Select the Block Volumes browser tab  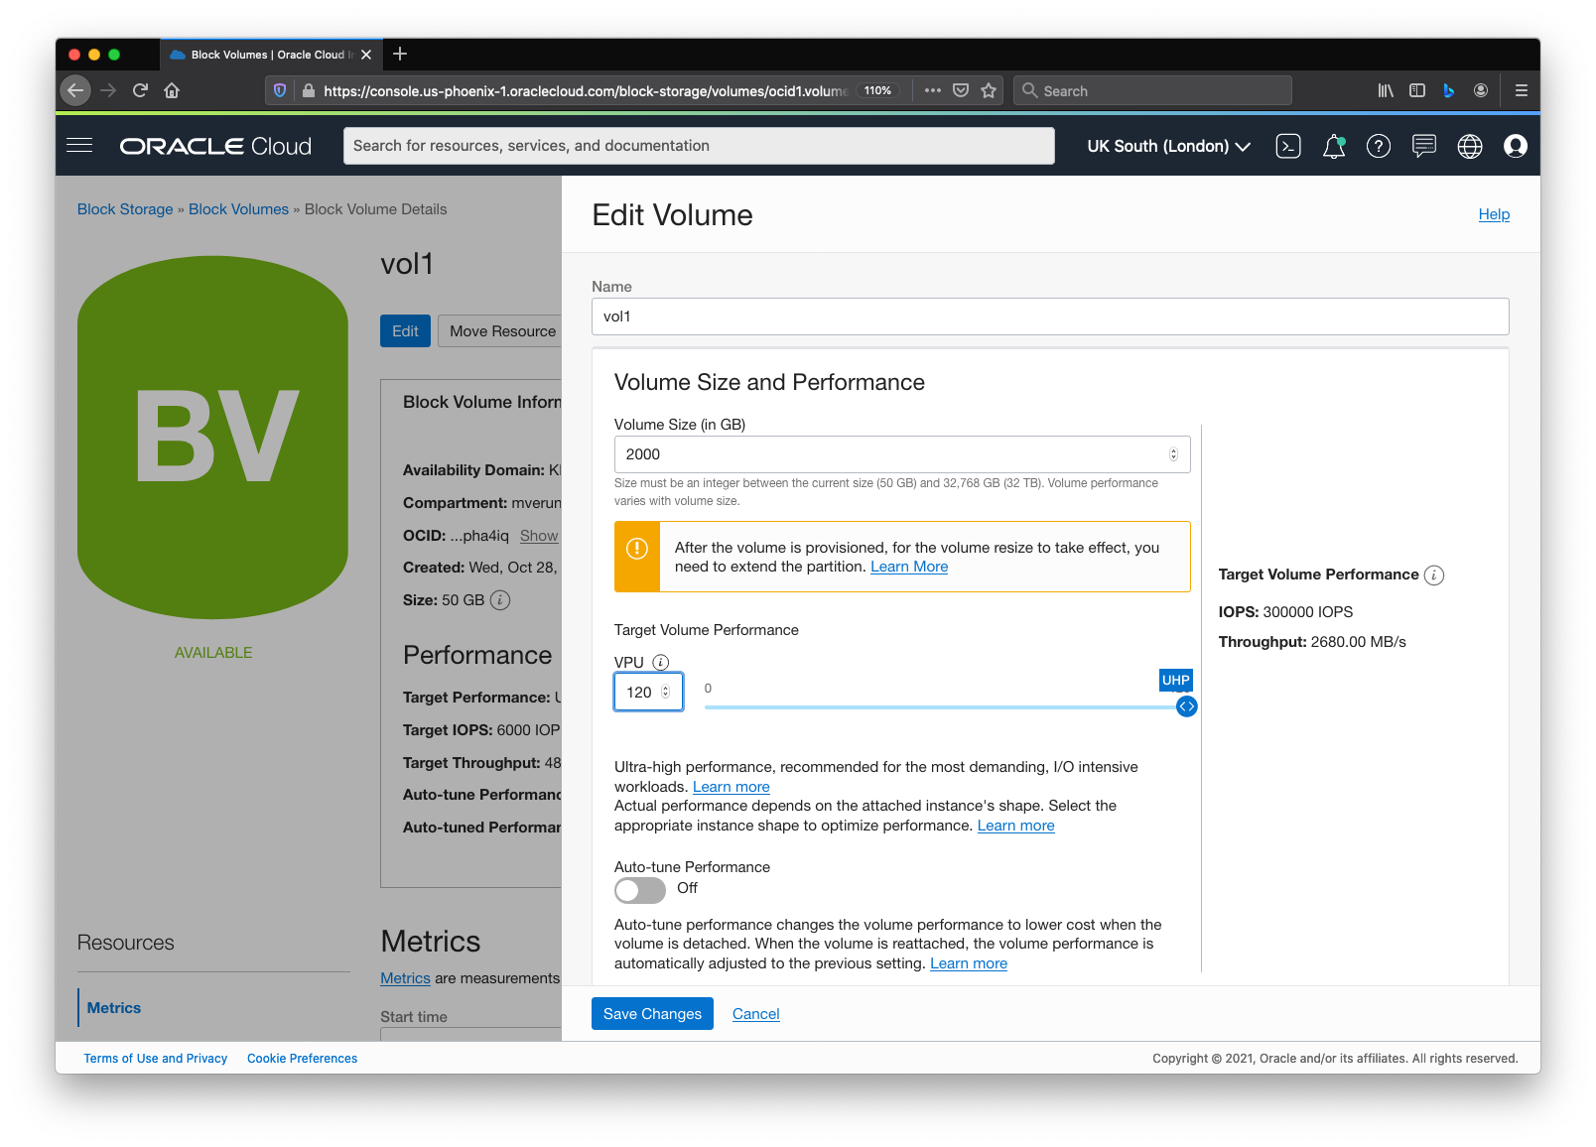(270, 55)
